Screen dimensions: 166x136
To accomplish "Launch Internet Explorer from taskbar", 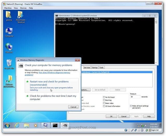I will coord(17,126).
